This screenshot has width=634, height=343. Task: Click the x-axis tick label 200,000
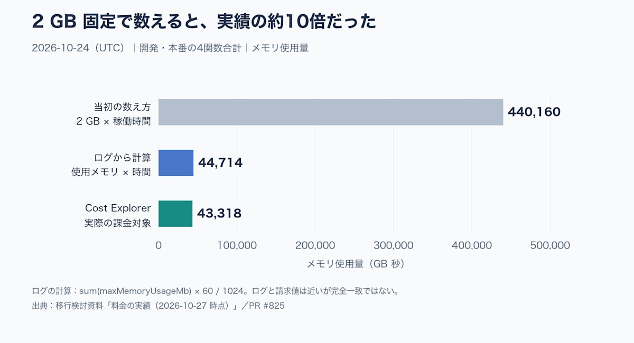pyautogui.click(x=315, y=245)
